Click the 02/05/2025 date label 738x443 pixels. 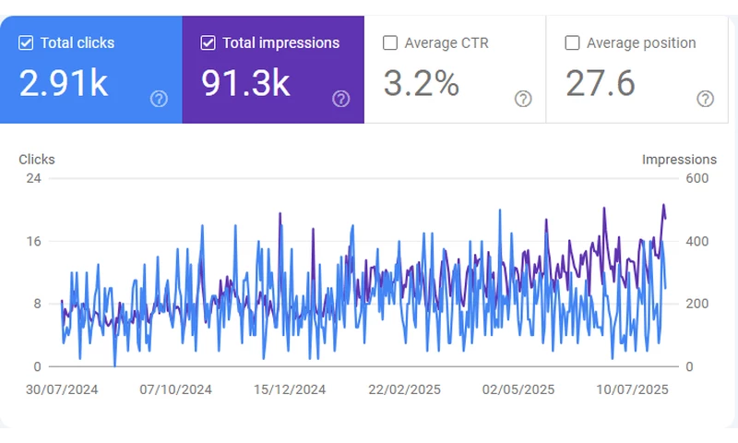point(518,389)
